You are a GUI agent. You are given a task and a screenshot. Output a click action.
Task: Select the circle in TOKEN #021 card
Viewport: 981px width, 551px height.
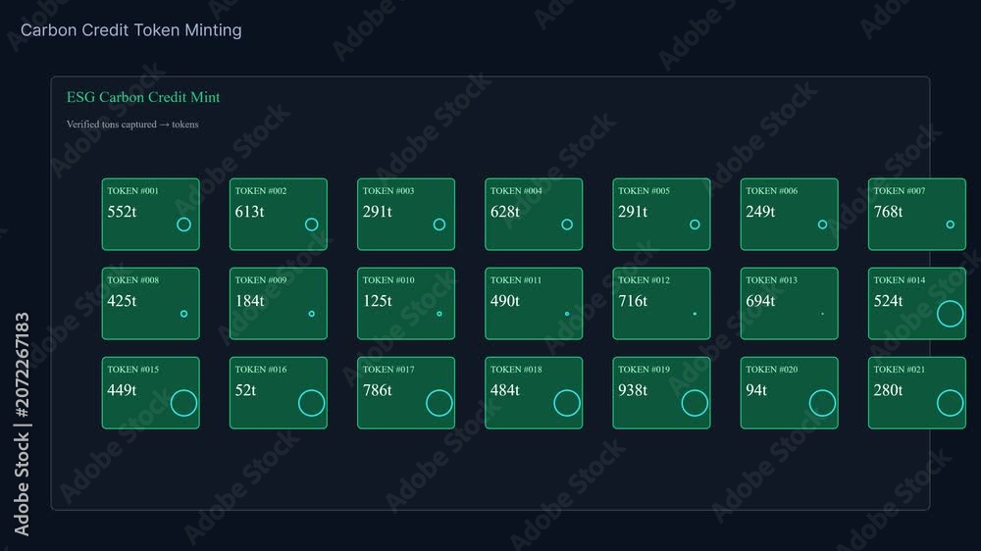(950, 403)
